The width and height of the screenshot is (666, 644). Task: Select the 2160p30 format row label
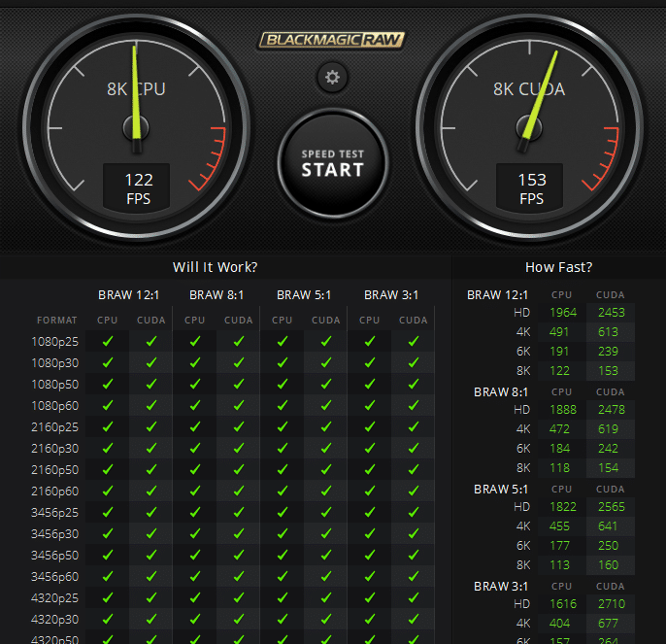point(54,449)
